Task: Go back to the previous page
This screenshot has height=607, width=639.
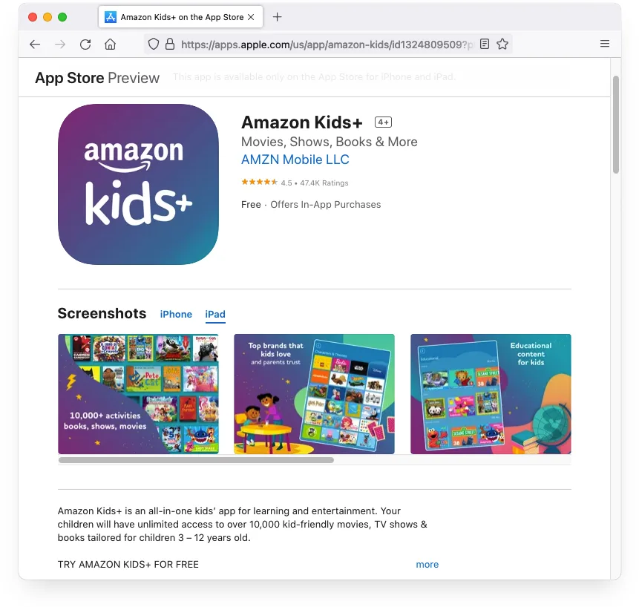Action: point(35,44)
